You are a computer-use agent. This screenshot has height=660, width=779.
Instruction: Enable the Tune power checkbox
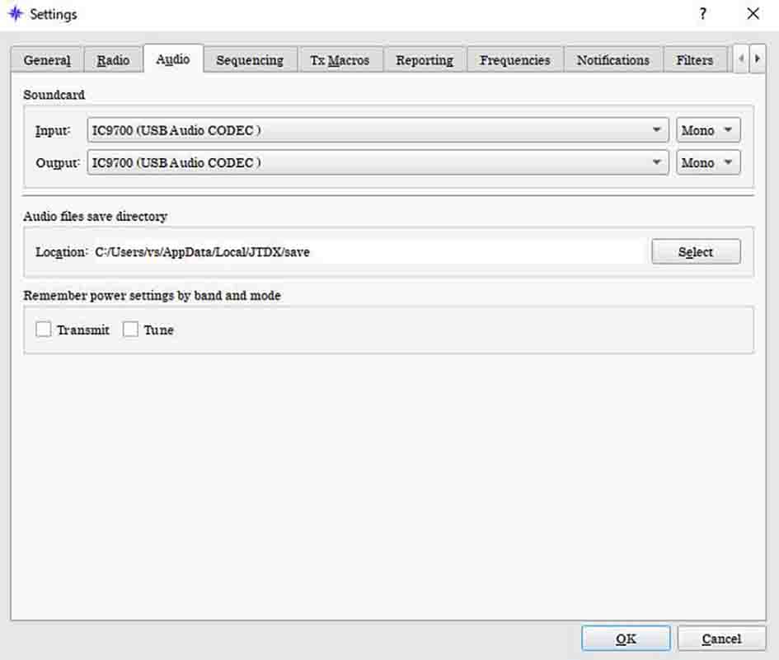[130, 330]
